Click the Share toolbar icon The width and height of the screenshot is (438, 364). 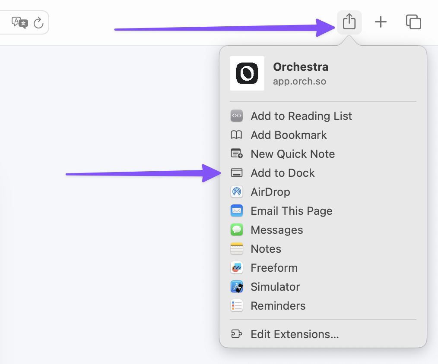[x=349, y=22]
